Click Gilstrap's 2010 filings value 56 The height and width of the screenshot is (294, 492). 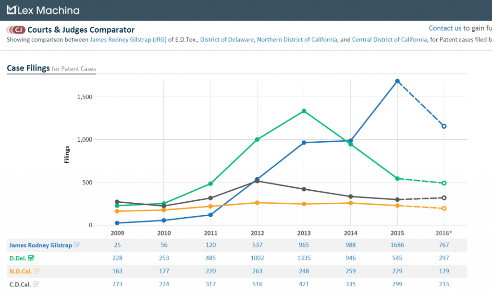(164, 245)
